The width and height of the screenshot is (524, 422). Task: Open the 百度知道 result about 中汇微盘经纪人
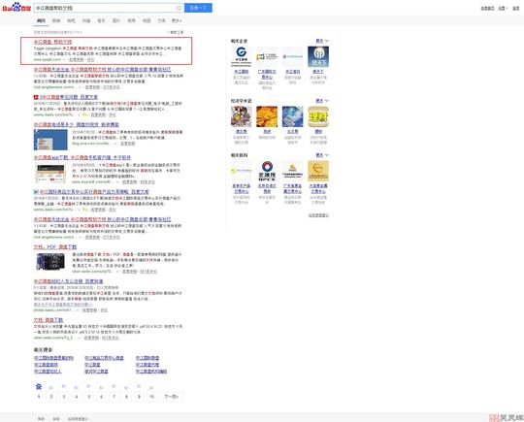pyautogui.click(x=68, y=281)
